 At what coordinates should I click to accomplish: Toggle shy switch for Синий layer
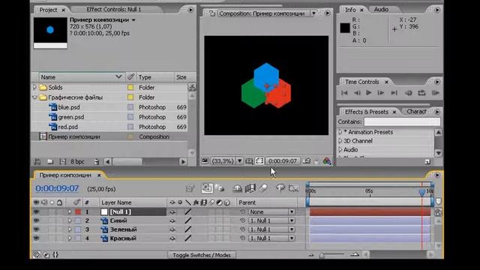pos(172,220)
